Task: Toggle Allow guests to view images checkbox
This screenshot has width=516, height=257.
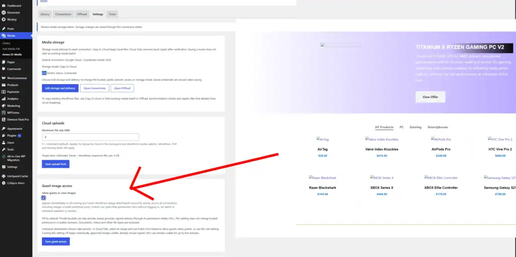Action: (43, 198)
